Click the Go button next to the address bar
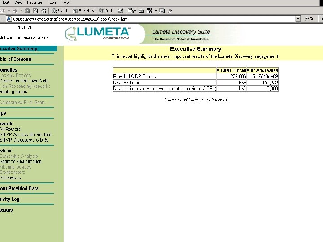The image size is (323, 242). click(x=310, y=19)
